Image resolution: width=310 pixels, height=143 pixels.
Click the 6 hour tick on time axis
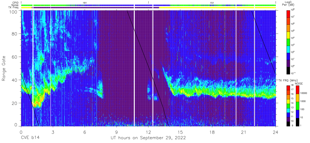[x=85, y=132]
